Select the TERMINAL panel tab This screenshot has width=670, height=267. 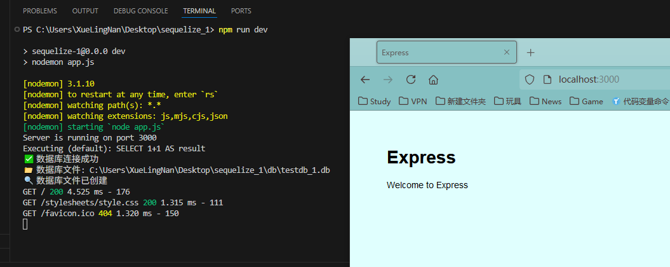(199, 11)
